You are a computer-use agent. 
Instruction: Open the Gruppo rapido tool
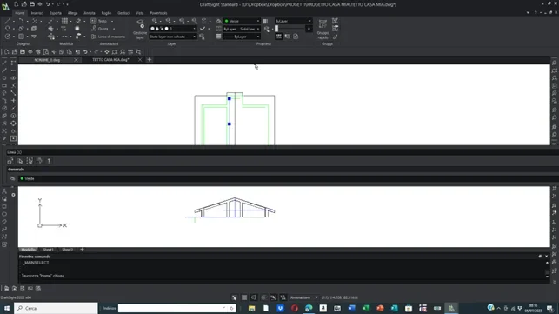[323, 29]
